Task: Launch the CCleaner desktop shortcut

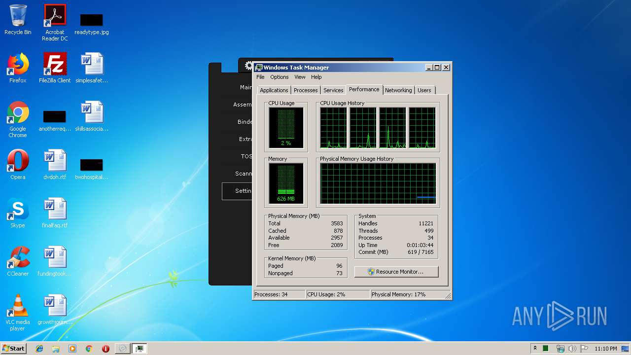Action: tap(18, 261)
